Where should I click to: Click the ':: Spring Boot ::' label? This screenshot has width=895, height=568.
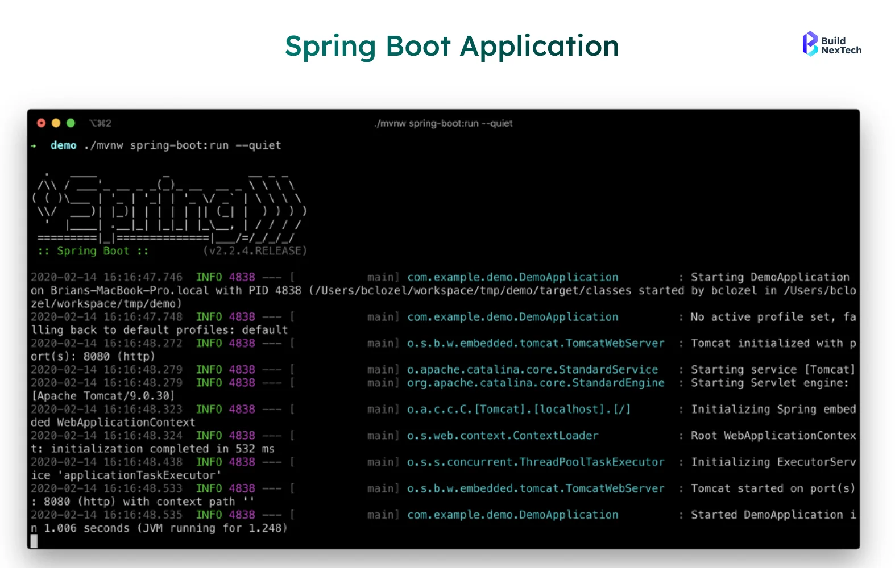coord(93,251)
